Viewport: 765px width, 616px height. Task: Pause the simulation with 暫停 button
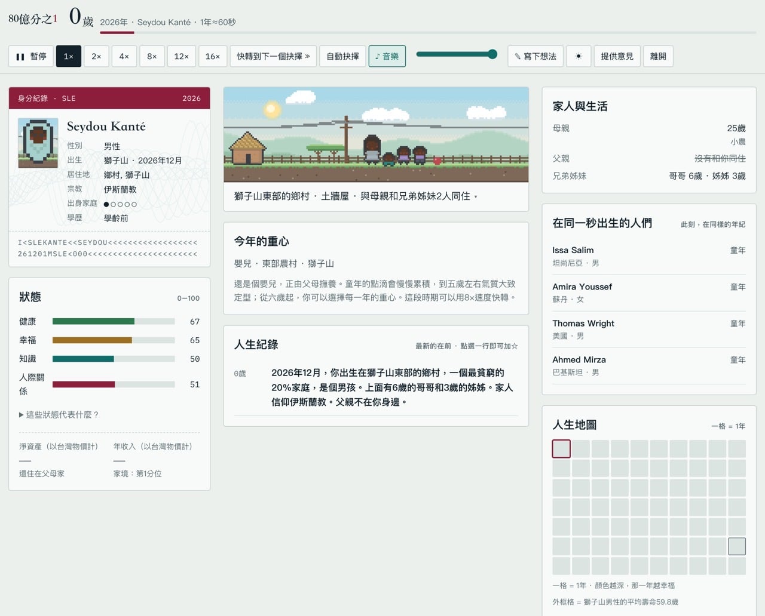[31, 56]
